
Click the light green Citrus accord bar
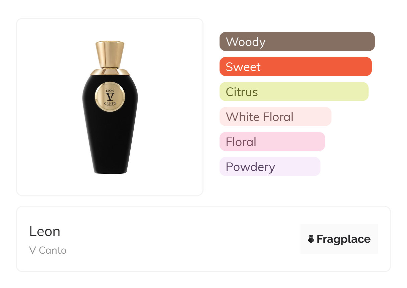[x=294, y=92]
